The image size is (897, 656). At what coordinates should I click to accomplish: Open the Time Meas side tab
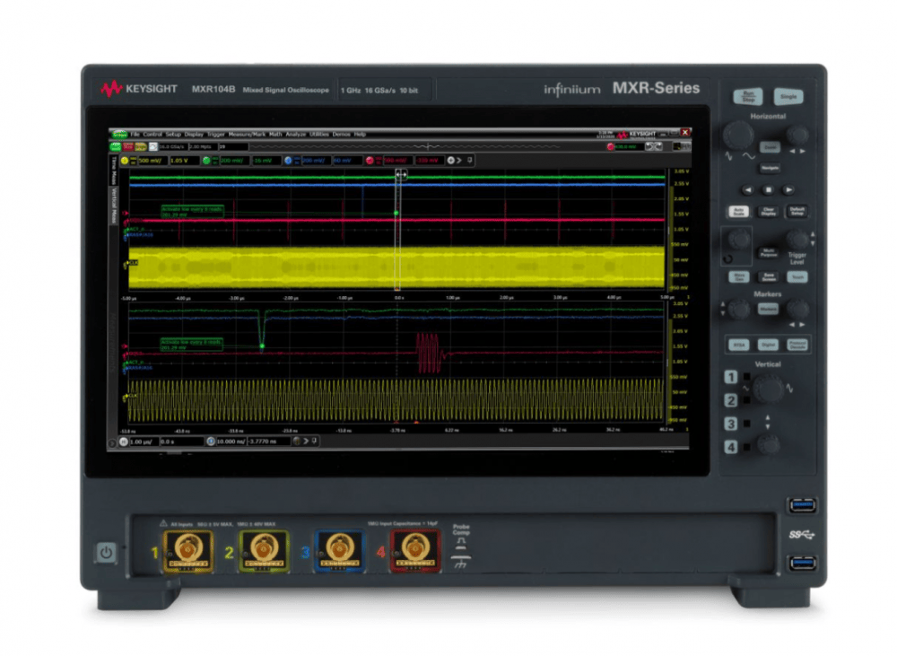pos(113,170)
